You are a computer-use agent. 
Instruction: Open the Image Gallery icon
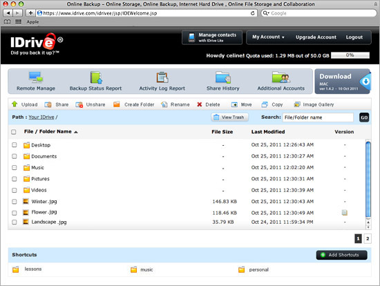[297, 104]
